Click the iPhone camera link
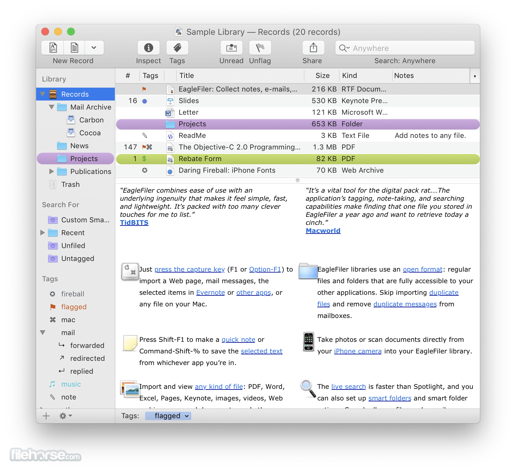Viewport: 516px width, 471px height. tap(358, 351)
